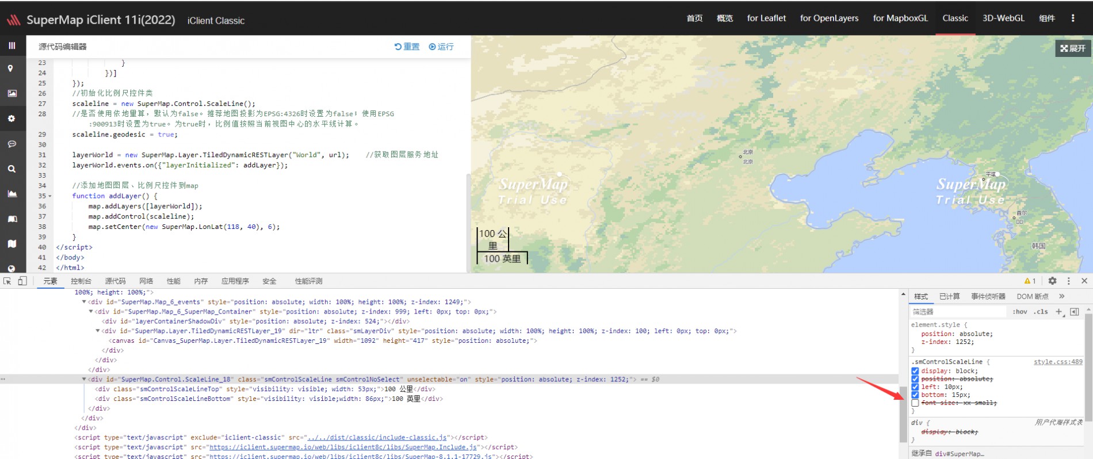Open the DOM 断点 pane tab

point(1033,296)
